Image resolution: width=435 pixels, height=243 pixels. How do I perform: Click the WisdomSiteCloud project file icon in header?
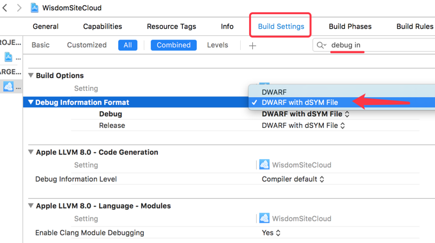click(34, 8)
